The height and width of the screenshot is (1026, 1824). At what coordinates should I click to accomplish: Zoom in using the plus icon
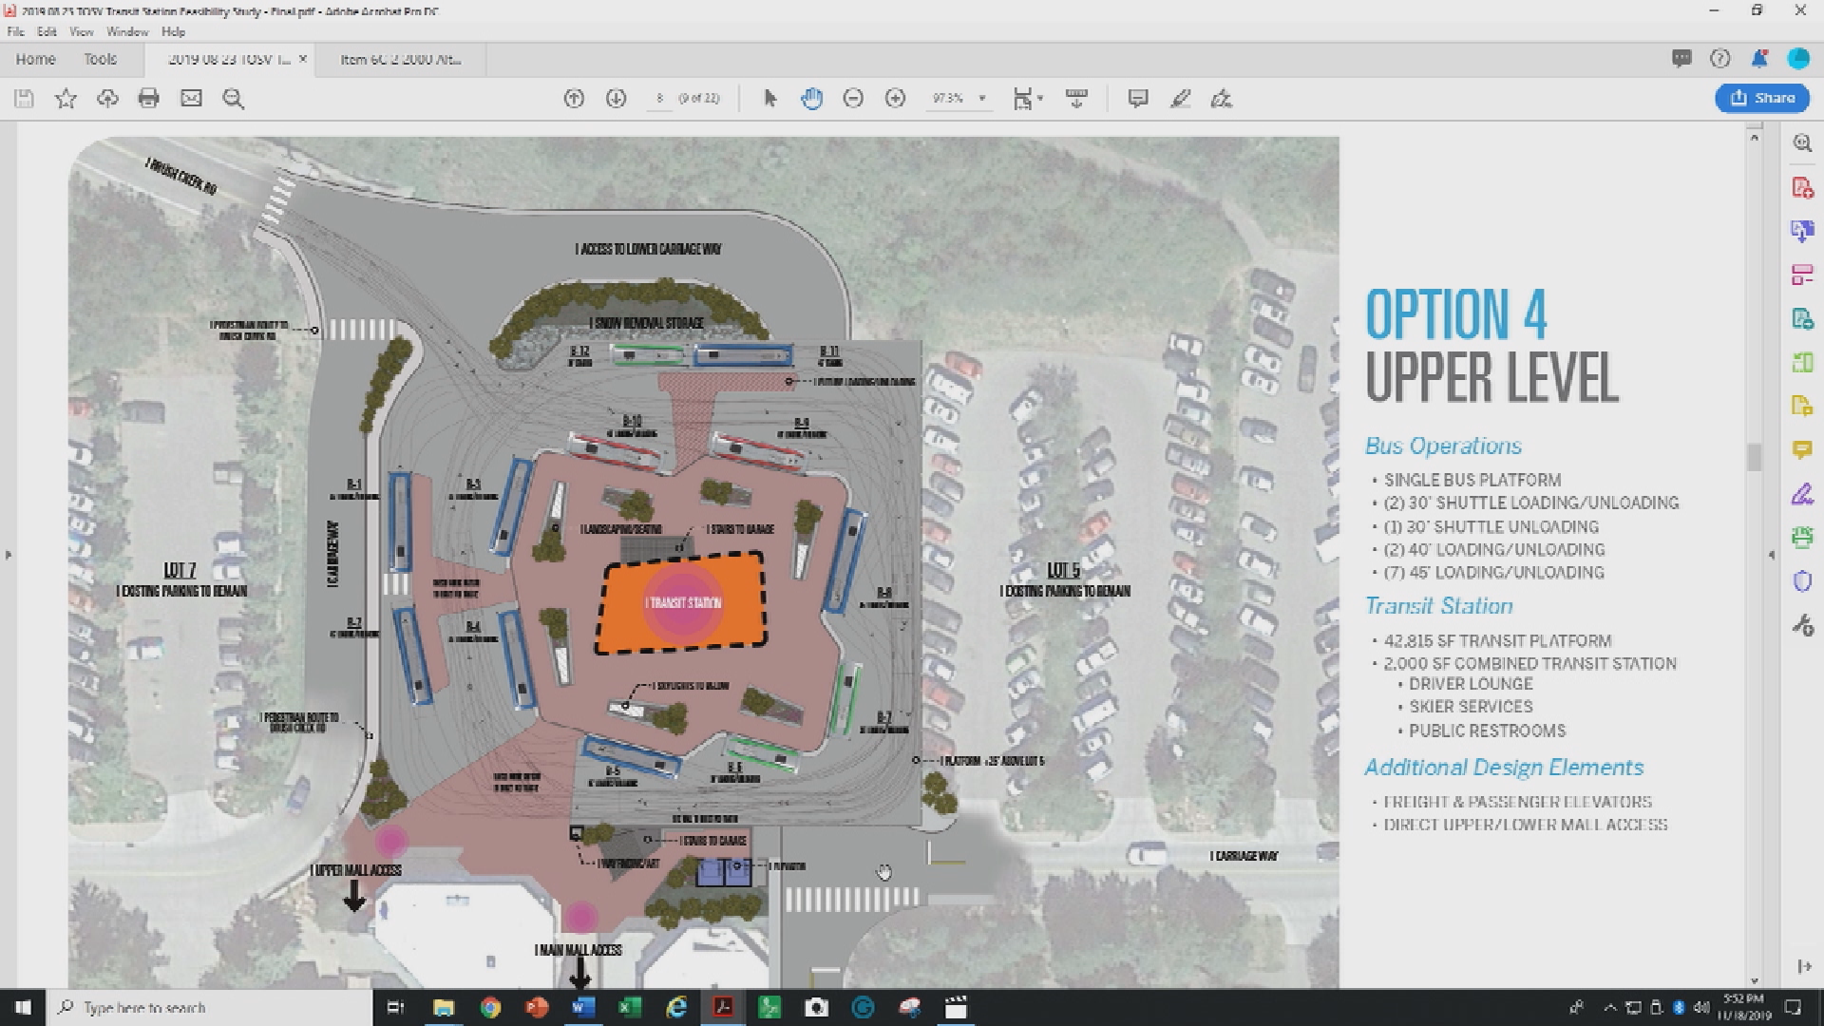click(x=894, y=98)
